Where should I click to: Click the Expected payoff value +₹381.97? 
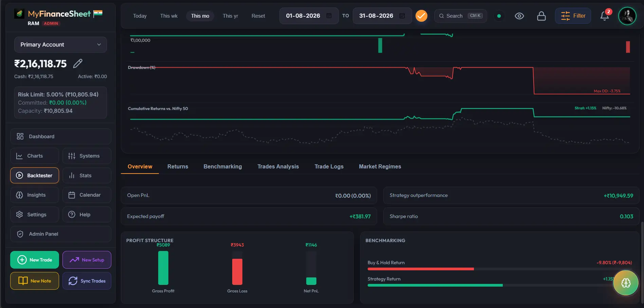[x=360, y=216]
